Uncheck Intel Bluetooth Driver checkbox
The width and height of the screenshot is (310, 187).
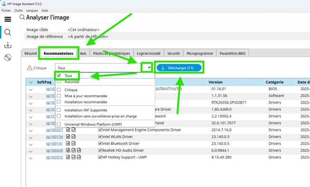(100, 143)
